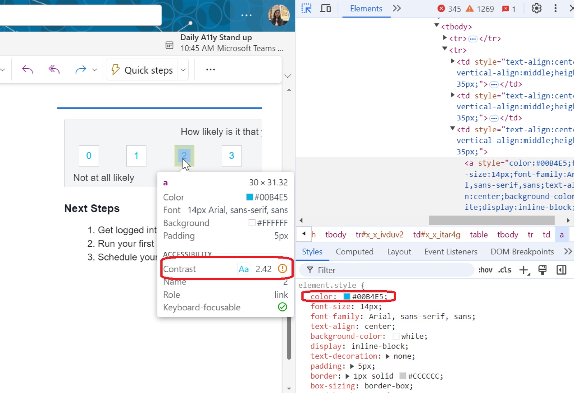The width and height of the screenshot is (574, 393).
Task: Select survey rating 0
Action: point(89,156)
